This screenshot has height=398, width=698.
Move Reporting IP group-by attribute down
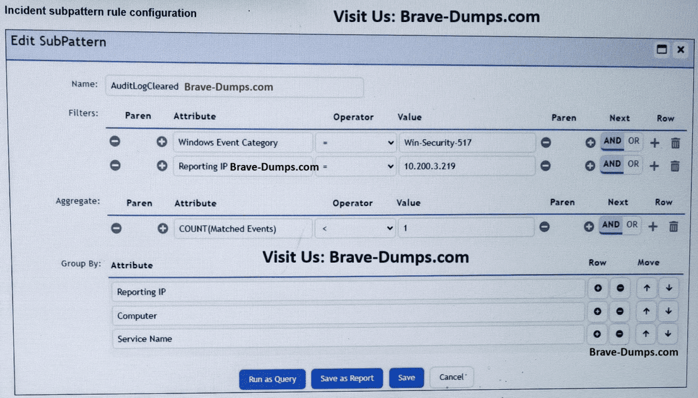click(668, 288)
